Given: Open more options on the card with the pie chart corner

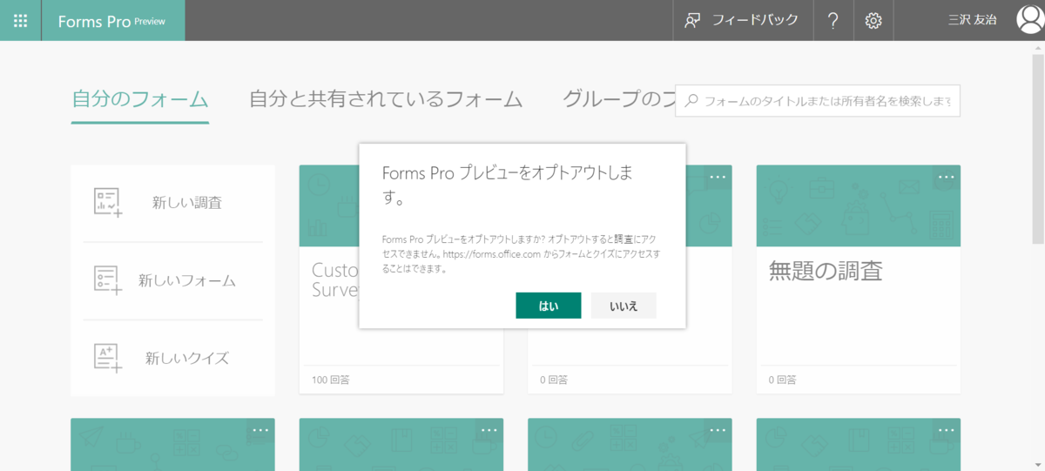Looking at the screenshot, I should point(718,177).
